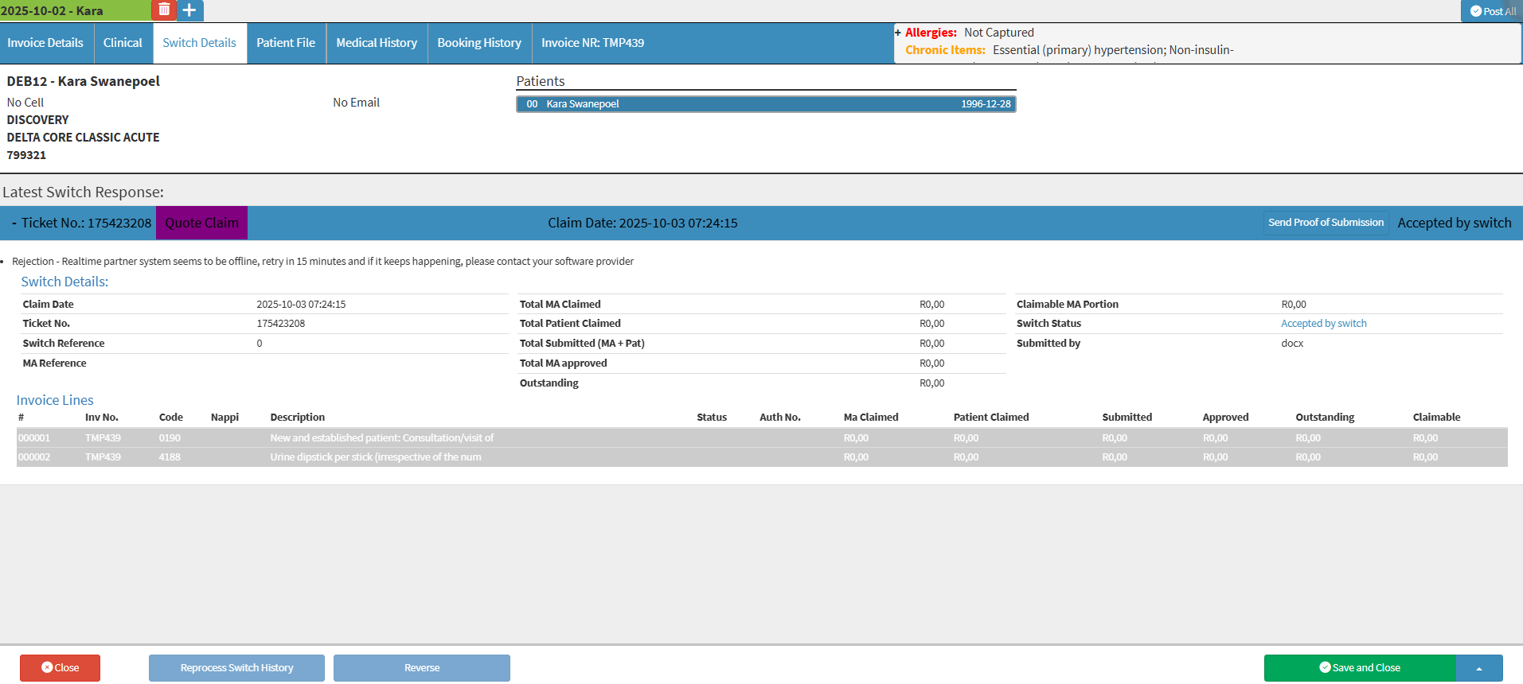Open the Save and Close dropdown arrow
This screenshot has height=684, width=1523.
(x=1478, y=668)
